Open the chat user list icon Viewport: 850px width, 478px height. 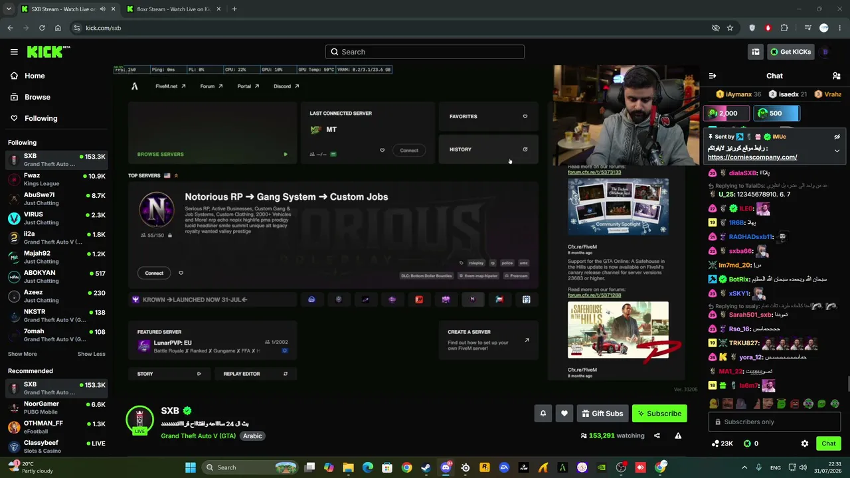pos(837,76)
